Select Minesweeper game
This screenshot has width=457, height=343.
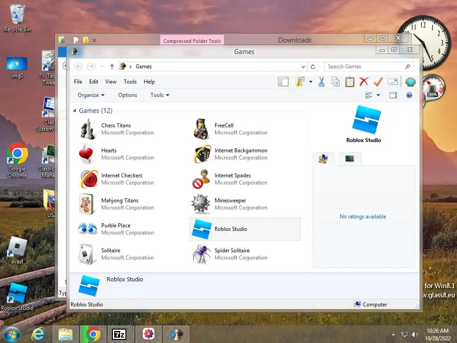[x=245, y=204]
